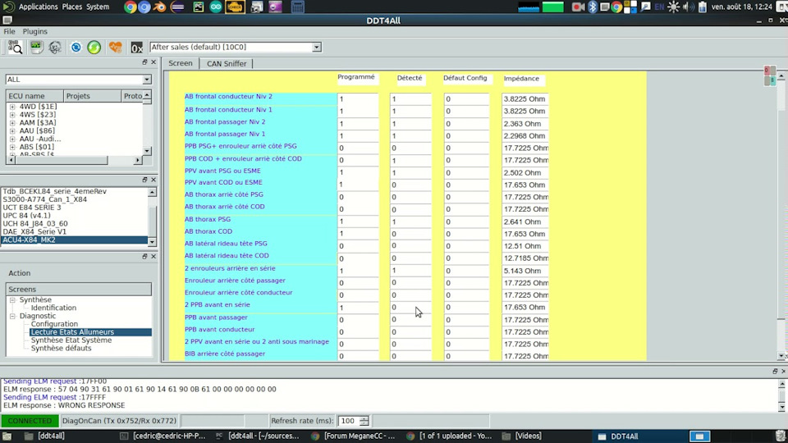Click the green oscilloscope monitor toolbar icon

[36, 48]
